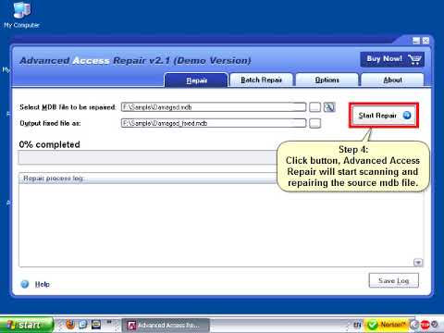Click the Start Repair button
This screenshot has height=333, width=444.
tap(384, 116)
